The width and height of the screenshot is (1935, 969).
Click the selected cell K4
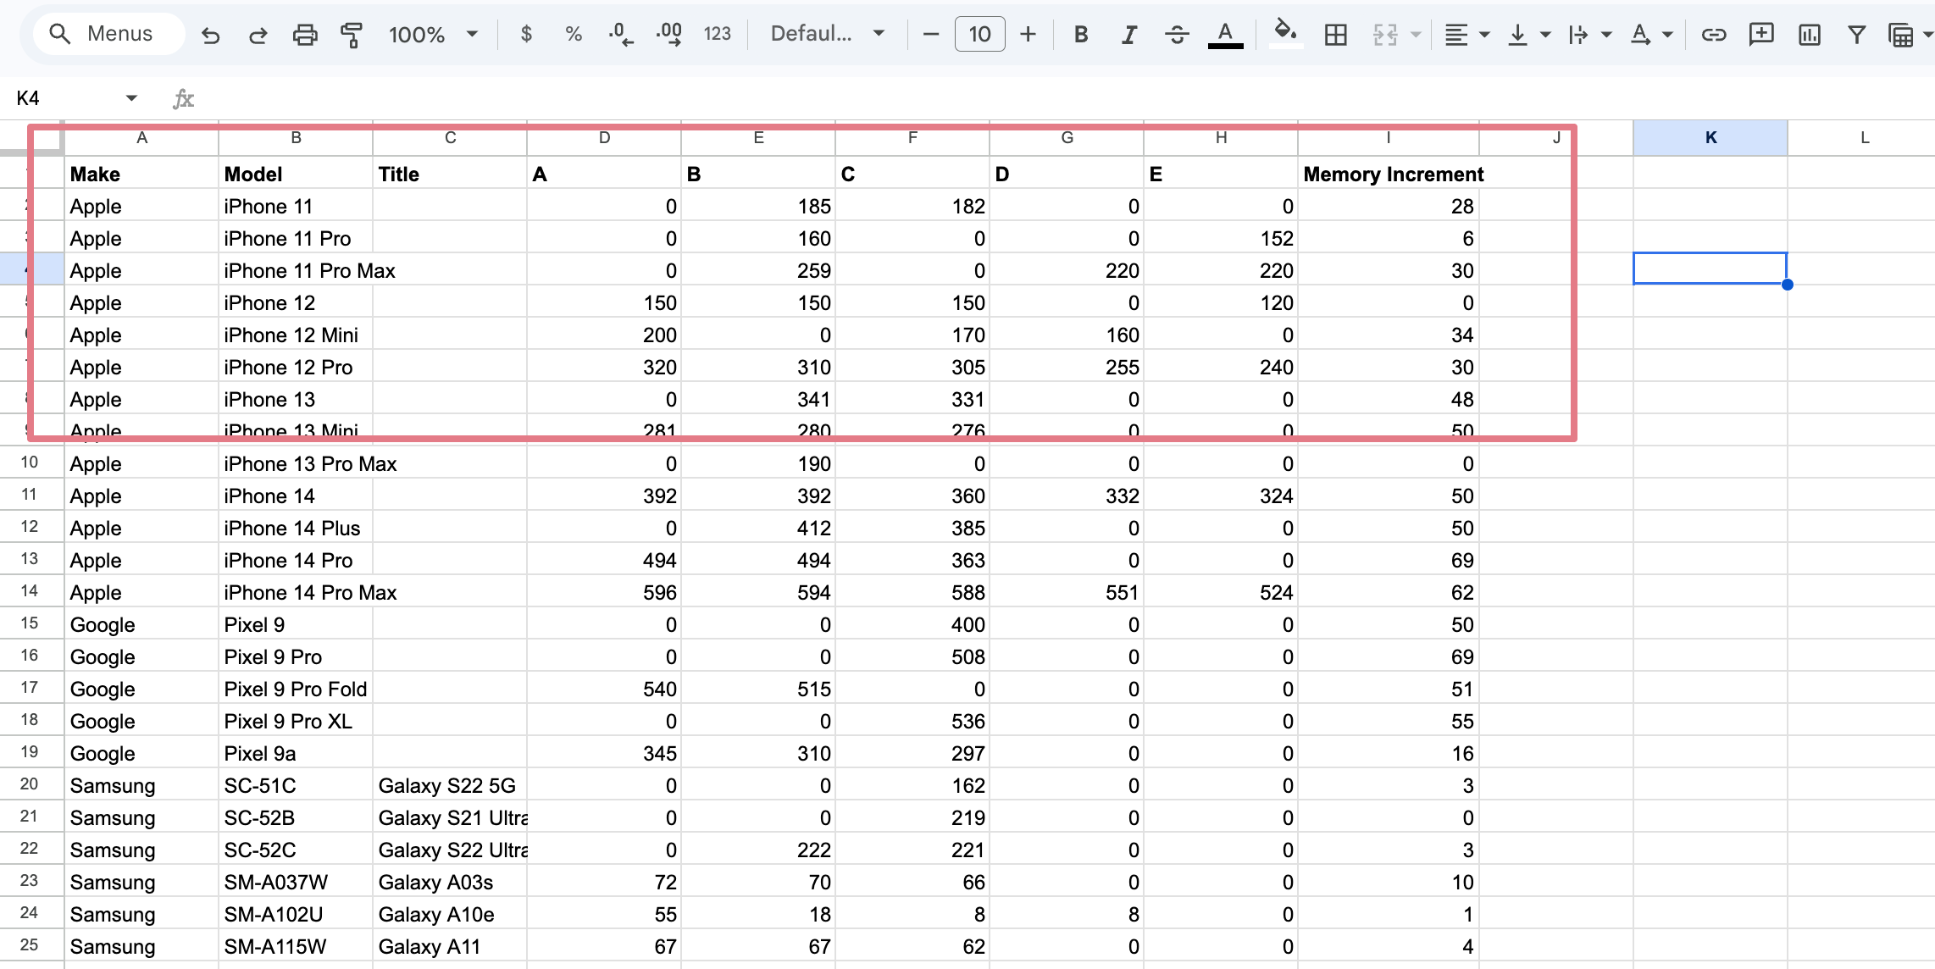click(x=1710, y=269)
